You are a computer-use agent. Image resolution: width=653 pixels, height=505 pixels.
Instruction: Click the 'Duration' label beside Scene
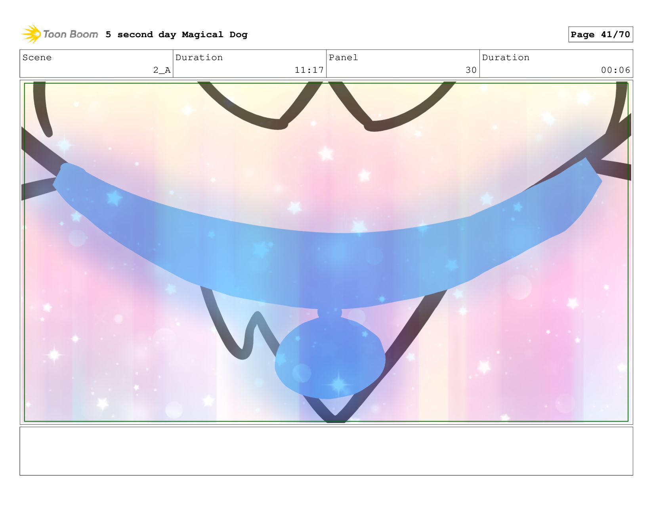(x=199, y=57)
